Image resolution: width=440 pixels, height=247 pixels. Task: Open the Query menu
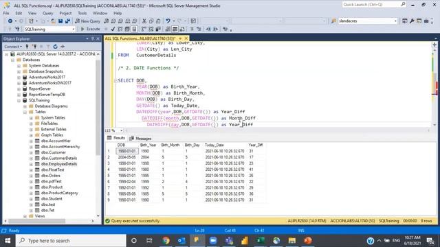point(47,13)
